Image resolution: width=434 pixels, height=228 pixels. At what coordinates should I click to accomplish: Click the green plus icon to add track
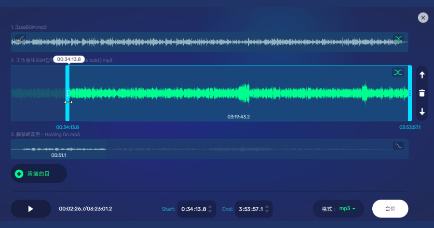(x=19, y=174)
